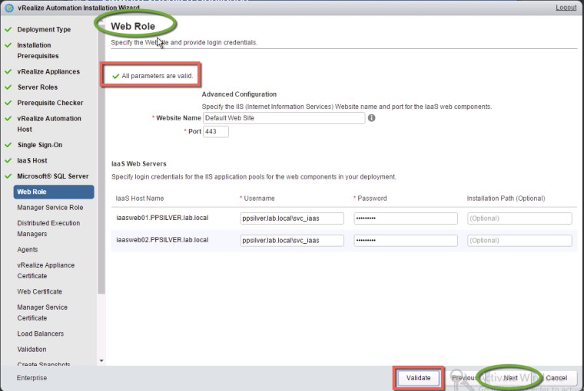Select the Web Role step
This screenshot has width=584, height=391.
(x=54, y=192)
